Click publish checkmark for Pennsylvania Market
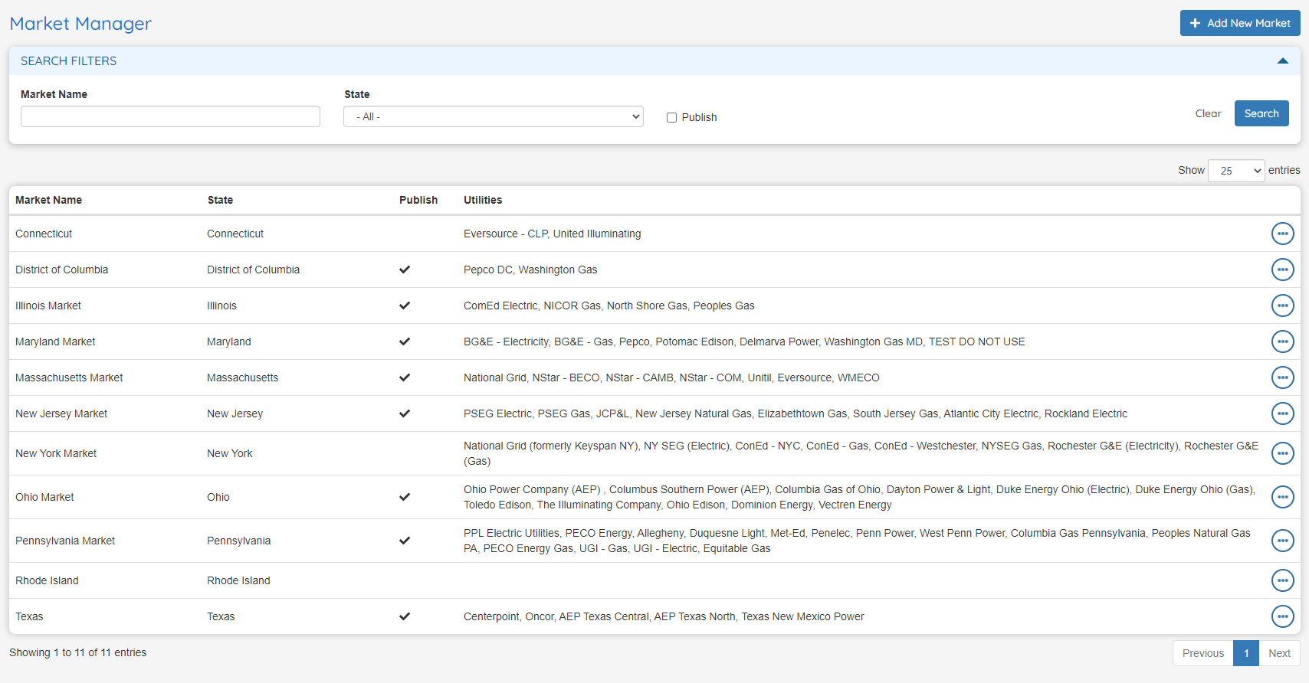1309x683 pixels. [x=405, y=541]
